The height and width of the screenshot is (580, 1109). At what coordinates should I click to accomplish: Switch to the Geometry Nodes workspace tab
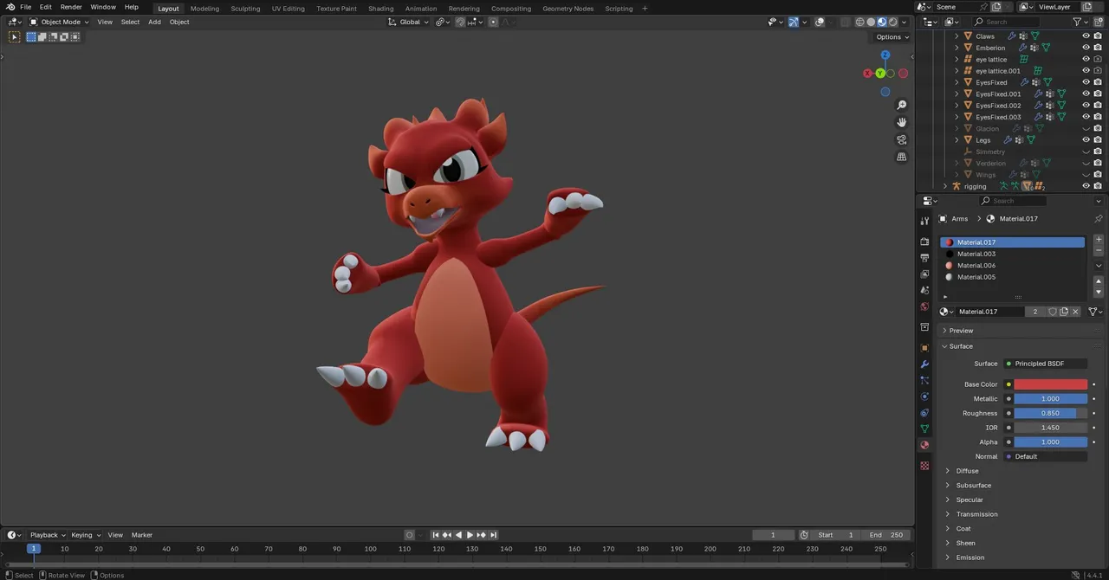(568, 9)
